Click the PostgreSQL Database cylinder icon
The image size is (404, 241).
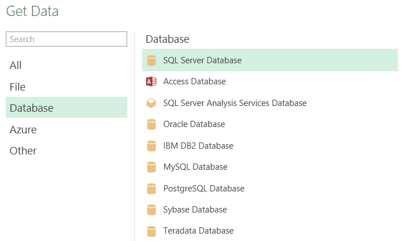point(151,189)
